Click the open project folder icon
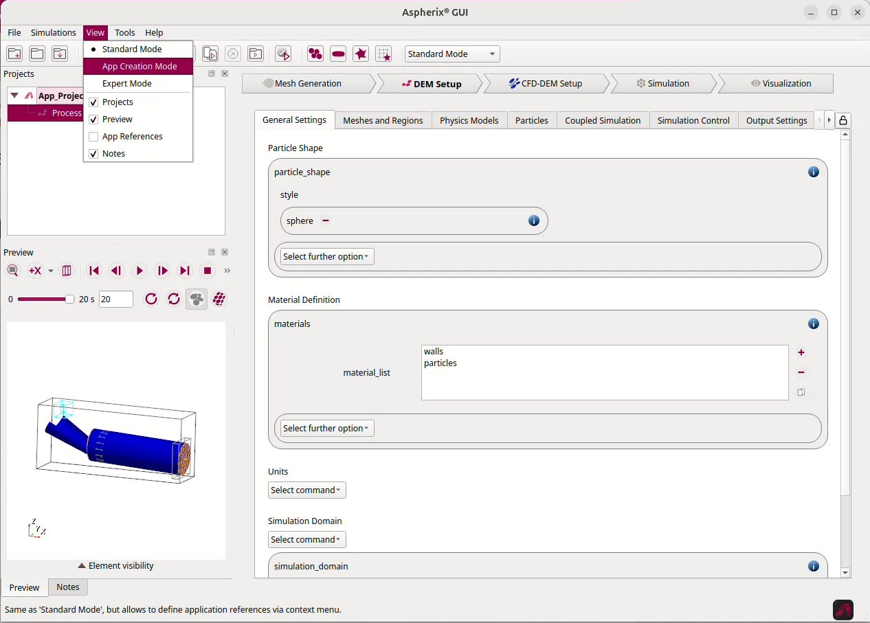 37,54
